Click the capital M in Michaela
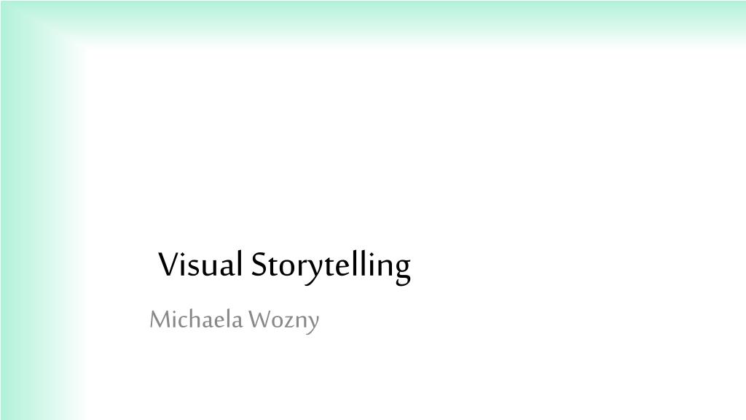This screenshot has height=420, width=746. [x=161, y=319]
